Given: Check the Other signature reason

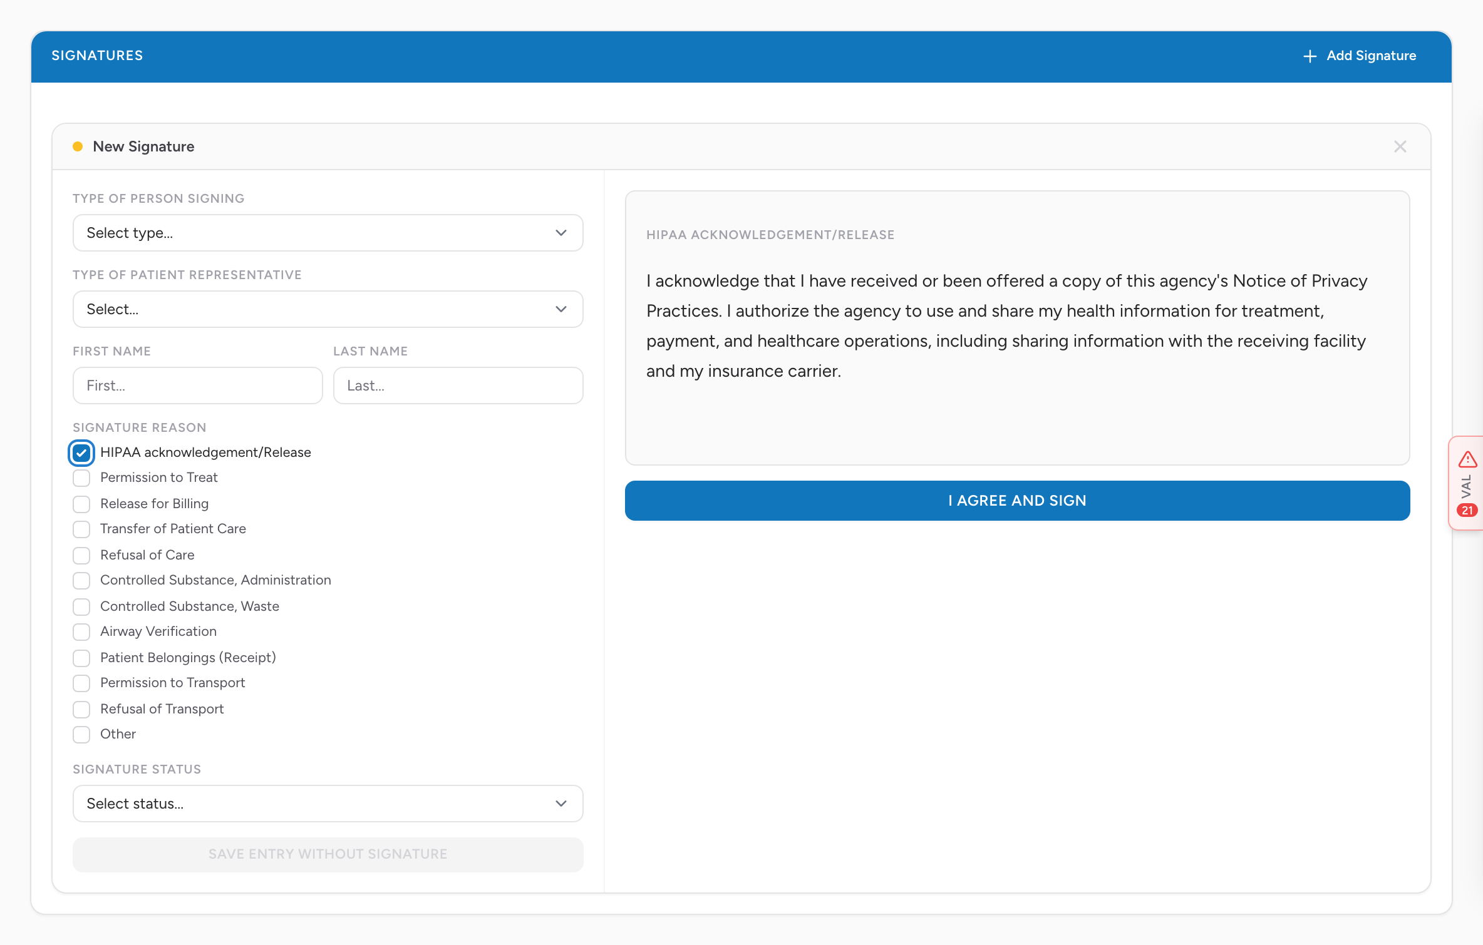Looking at the screenshot, I should [x=81, y=735].
